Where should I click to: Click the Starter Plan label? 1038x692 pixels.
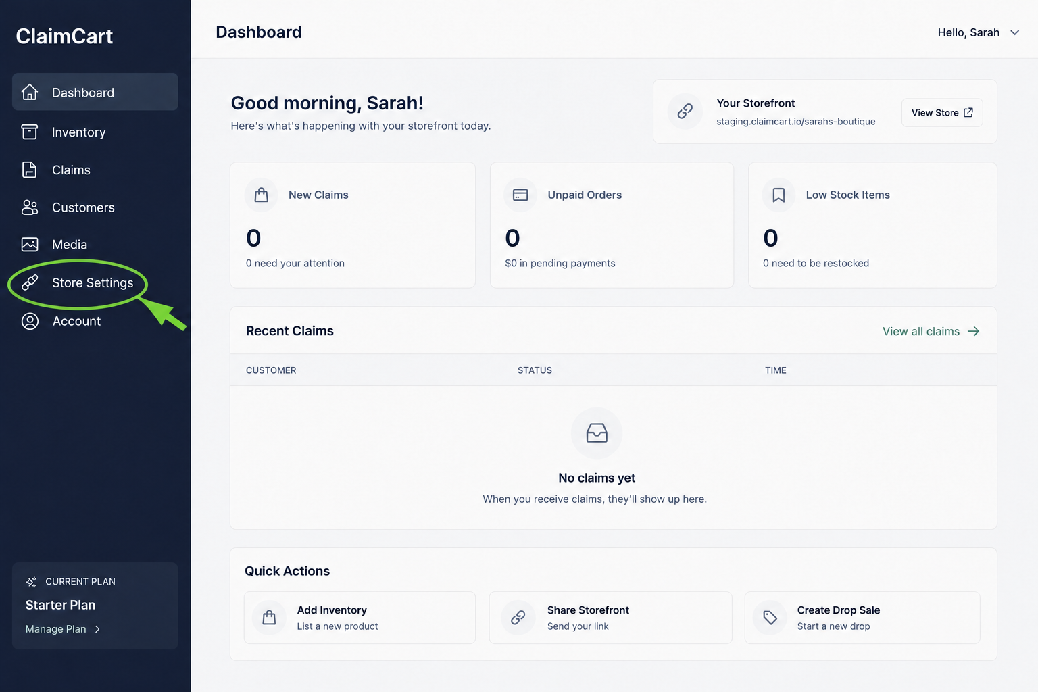(x=60, y=605)
